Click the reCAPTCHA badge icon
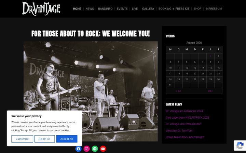The image size is (246, 153). pos(240,146)
